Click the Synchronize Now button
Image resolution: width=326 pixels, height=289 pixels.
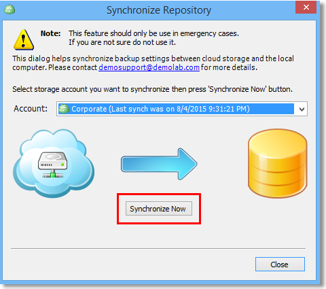[x=159, y=209]
